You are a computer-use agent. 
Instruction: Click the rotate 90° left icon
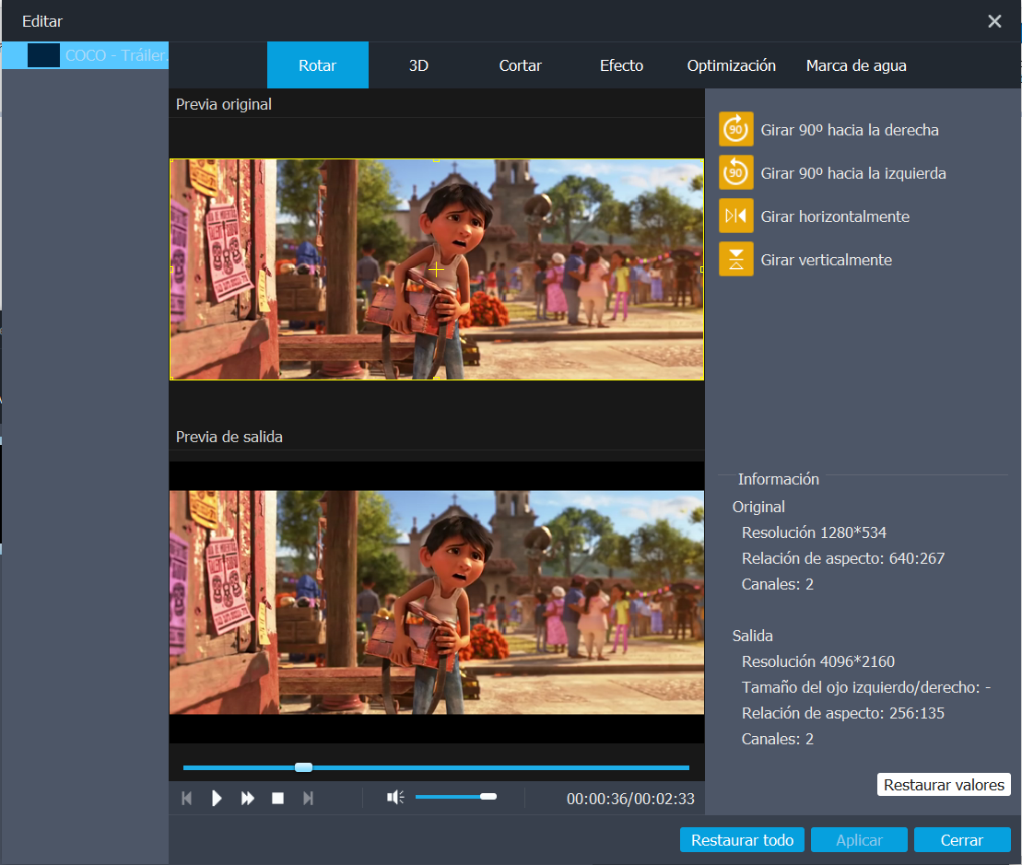coord(736,172)
